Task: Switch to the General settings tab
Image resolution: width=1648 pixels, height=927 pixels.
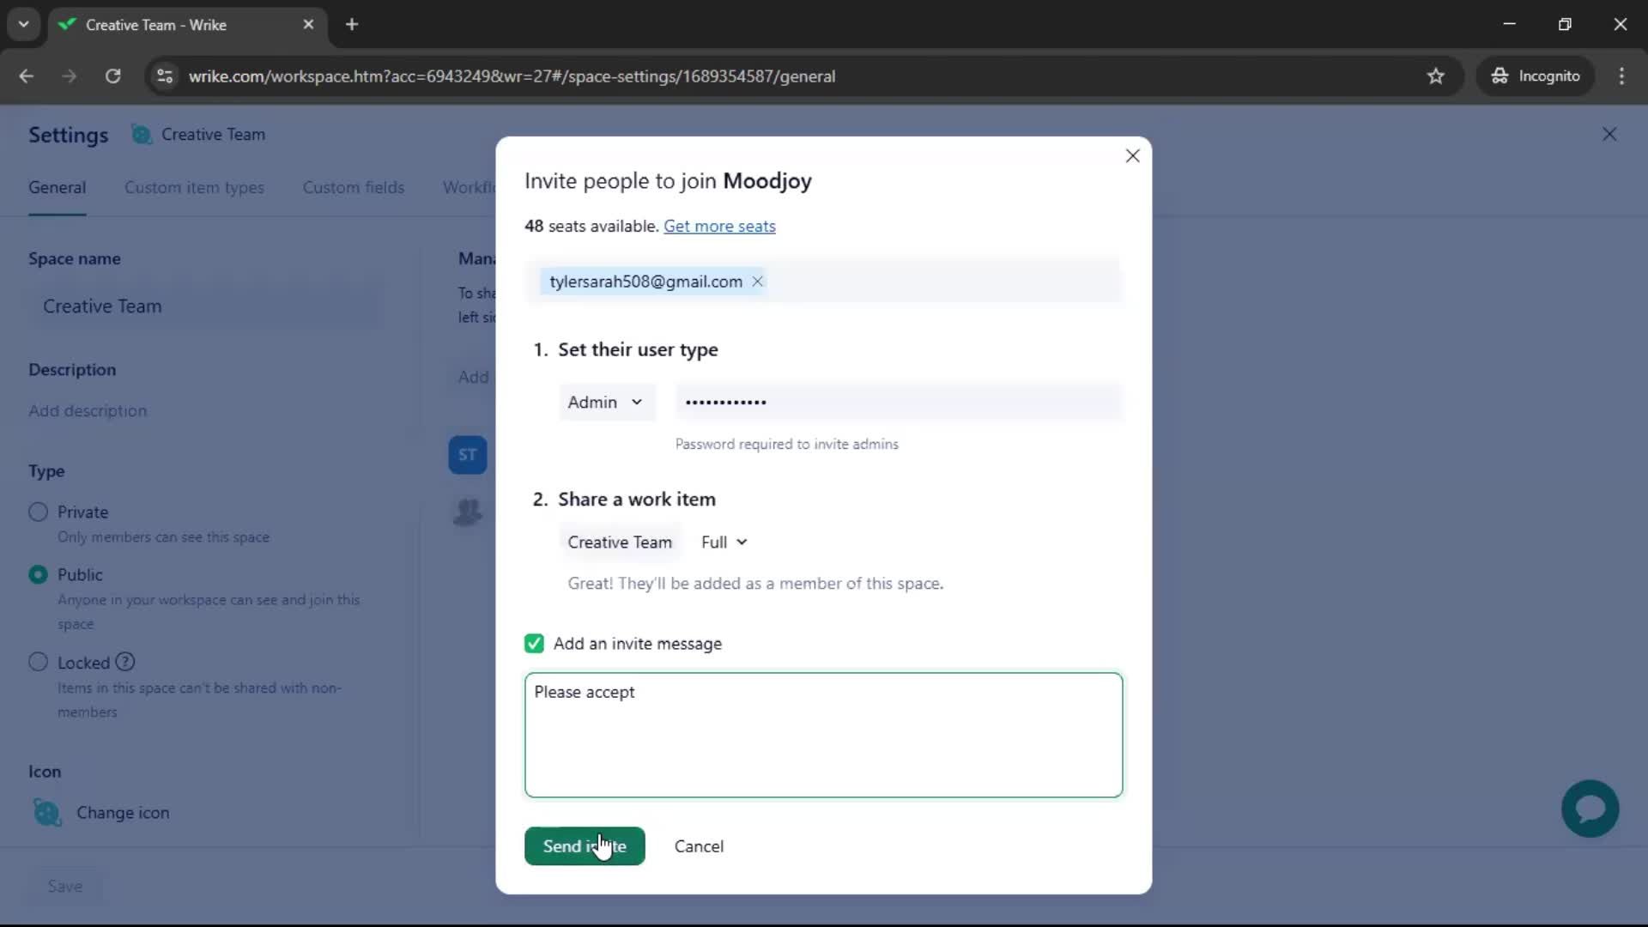Action: 57,188
